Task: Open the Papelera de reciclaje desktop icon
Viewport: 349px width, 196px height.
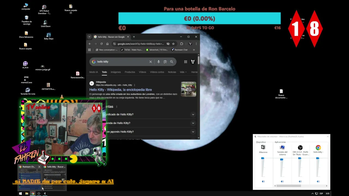Action: click(26, 20)
